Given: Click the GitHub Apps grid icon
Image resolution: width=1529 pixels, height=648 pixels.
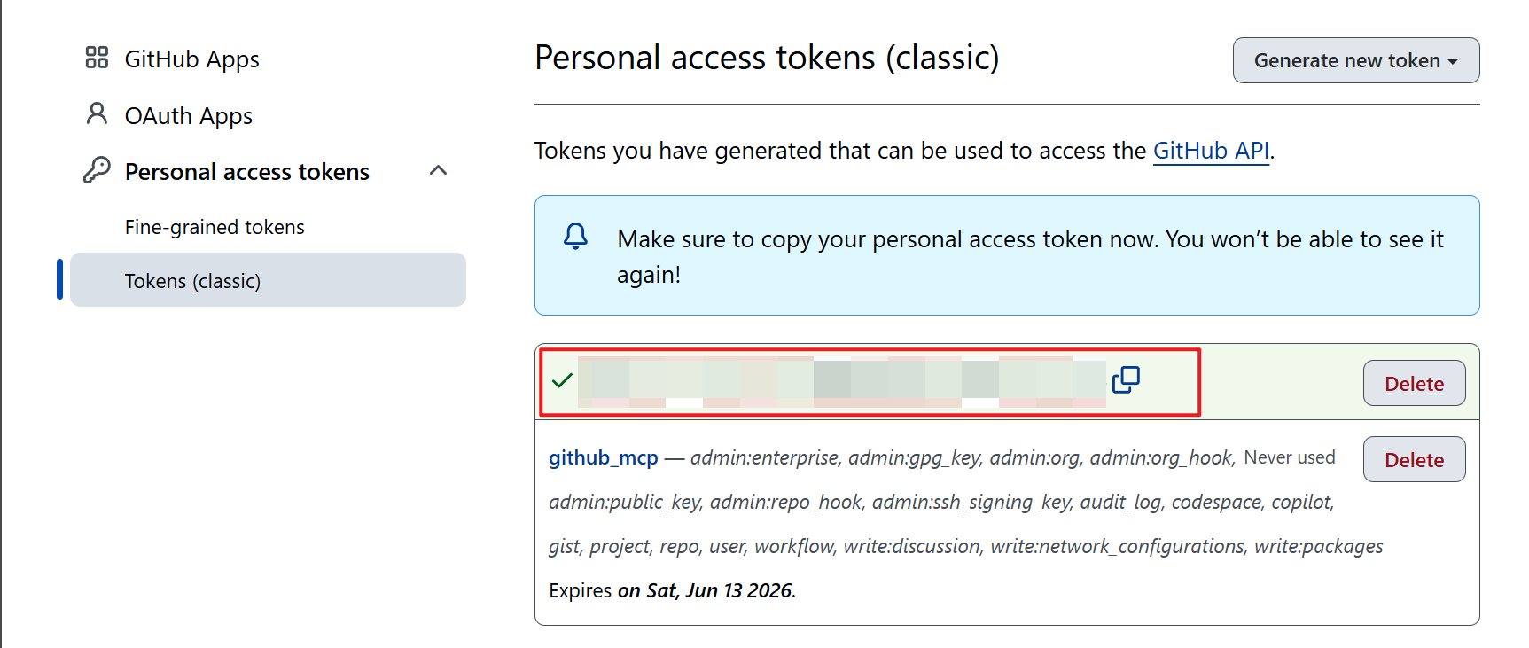Looking at the screenshot, I should click(97, 58).
